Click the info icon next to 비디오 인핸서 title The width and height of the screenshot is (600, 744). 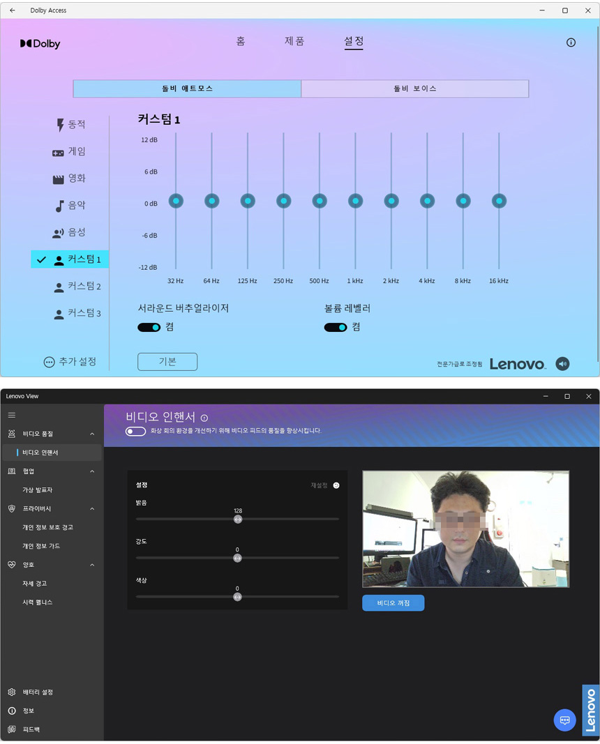point(204,418)
